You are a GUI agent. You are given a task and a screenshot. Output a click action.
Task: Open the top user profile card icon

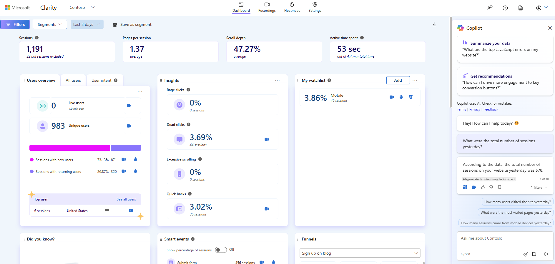[x=131, y=210]
